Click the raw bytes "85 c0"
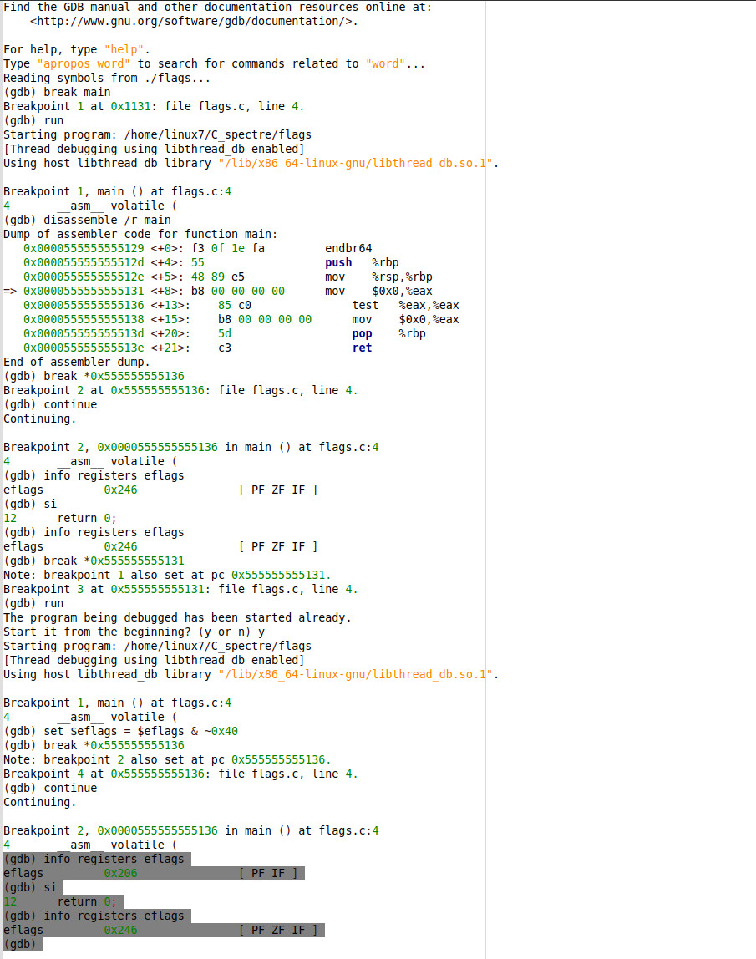Screen dimensions: 756x959 [235, 305]
